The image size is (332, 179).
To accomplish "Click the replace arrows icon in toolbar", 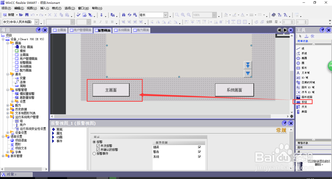I will click(129, 15).
